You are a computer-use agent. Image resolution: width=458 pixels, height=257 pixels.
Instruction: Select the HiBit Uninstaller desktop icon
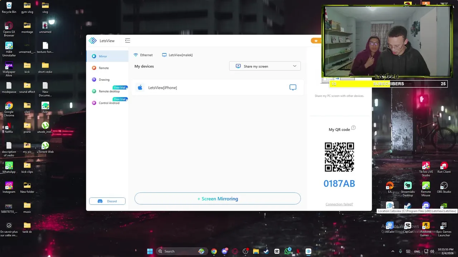(x=9, y=49)
